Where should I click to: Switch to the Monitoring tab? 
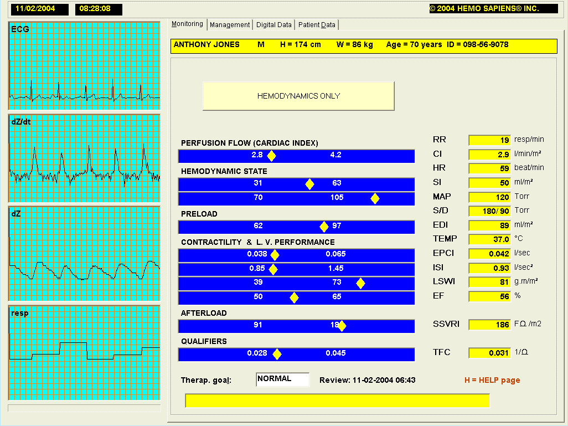[187, 24]
